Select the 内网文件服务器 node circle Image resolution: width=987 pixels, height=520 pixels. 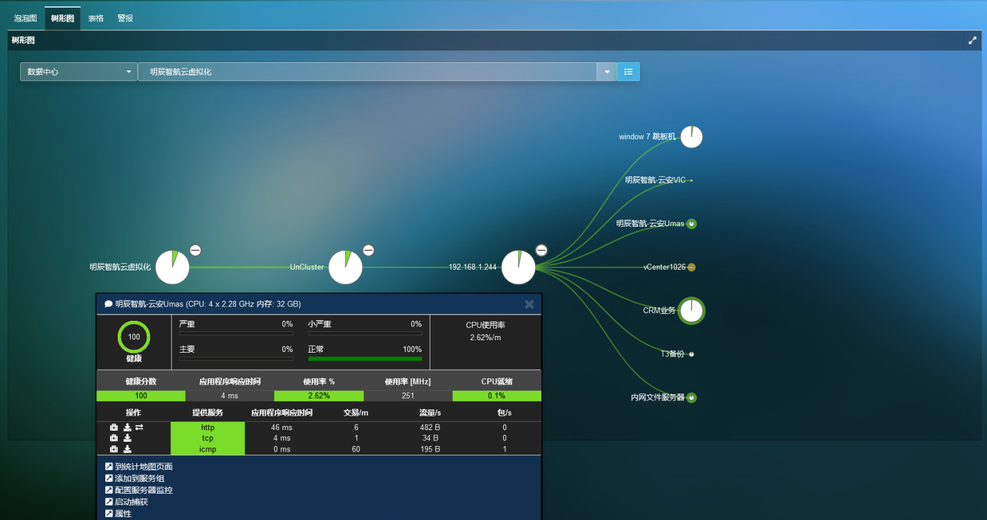coord(691,398)
